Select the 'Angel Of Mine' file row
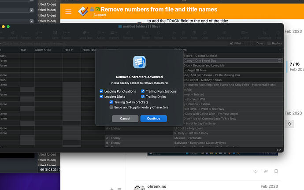This screenshot has height=190, width=304. 233,70
